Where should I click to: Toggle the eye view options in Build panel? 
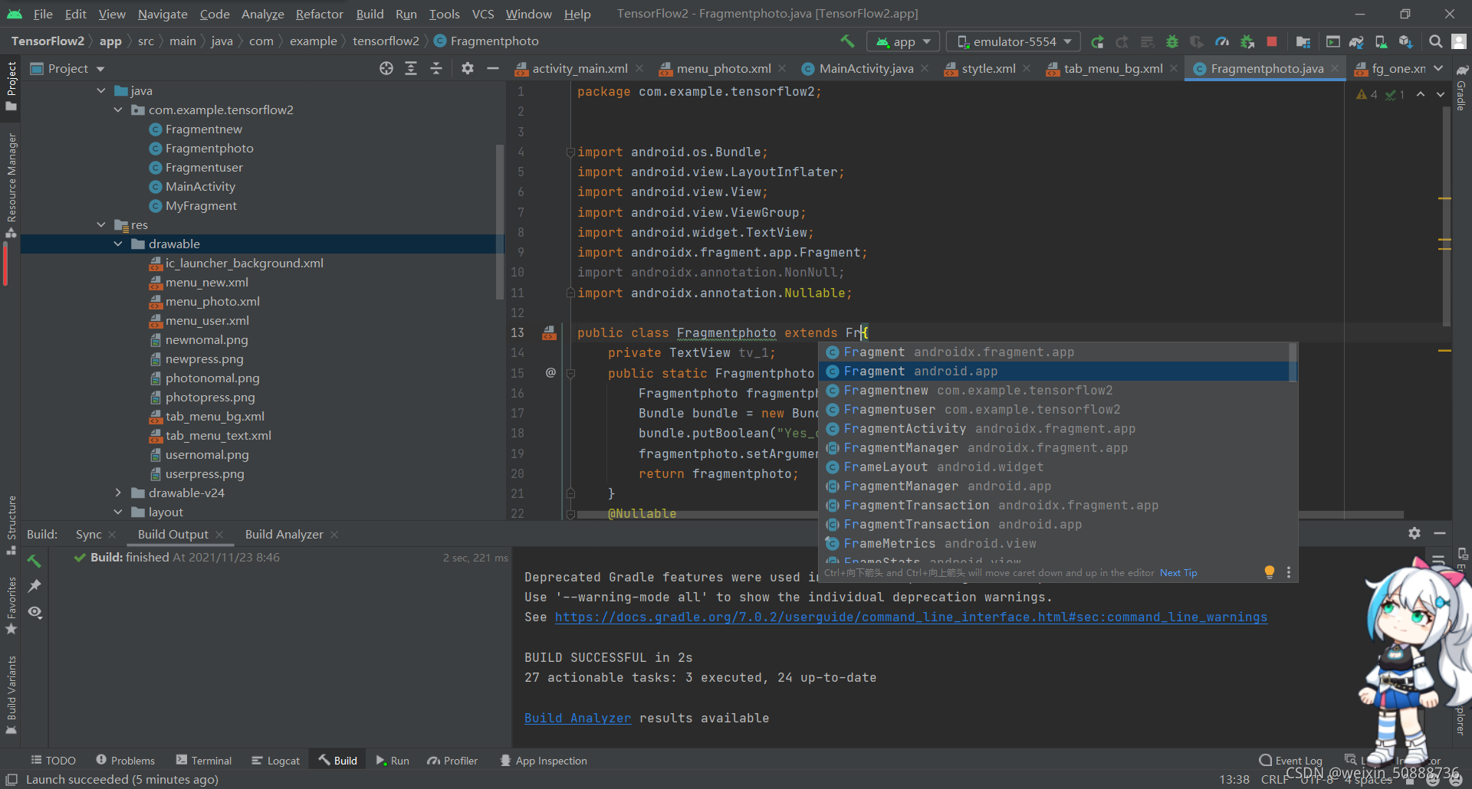click(x=34, y=612)
